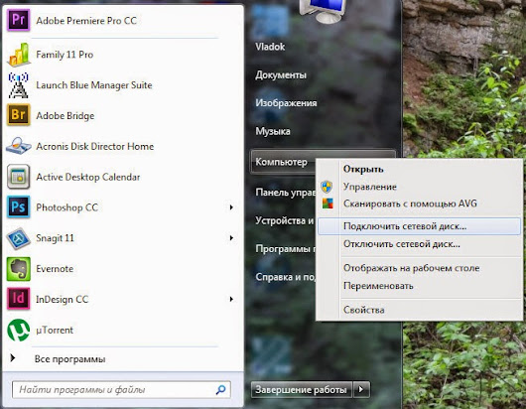Open shutdown options arrow next to Завершение работы
The width and height of the screenshot is (526, 409).
click(x=361, y=389)
